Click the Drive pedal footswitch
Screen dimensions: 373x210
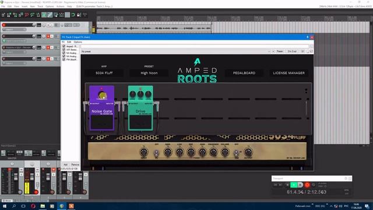pos(140,122)
